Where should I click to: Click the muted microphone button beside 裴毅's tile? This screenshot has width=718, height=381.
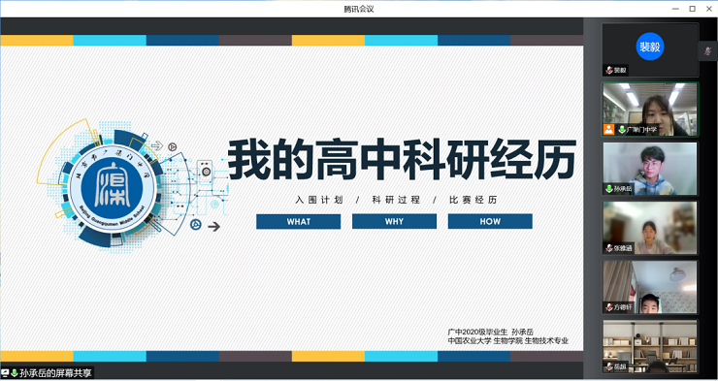click(x=708, y=50)
